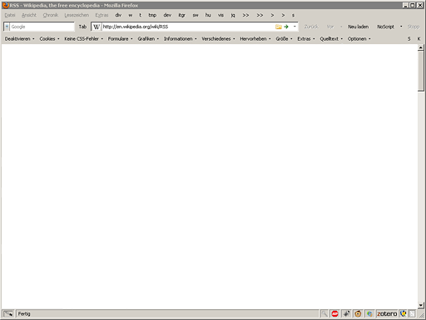Click the S button at toolbar right
This screenshot has width=426, height=320.
(x=409, y=39)
